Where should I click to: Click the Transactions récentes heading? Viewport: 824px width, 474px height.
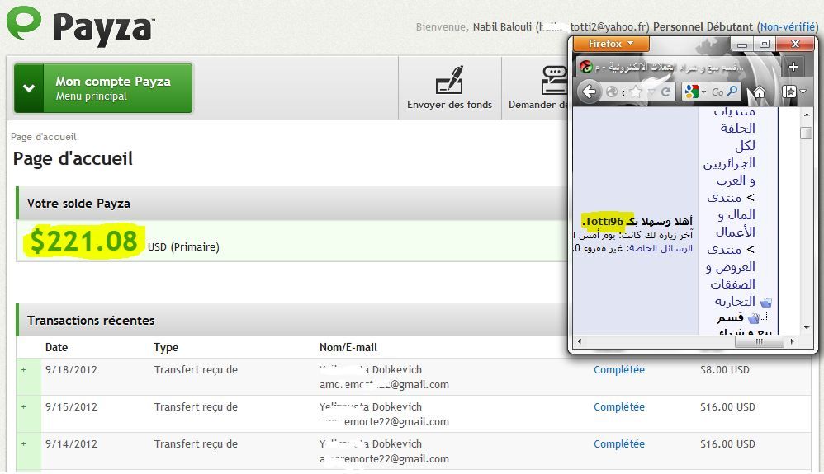tap(90, 320)
